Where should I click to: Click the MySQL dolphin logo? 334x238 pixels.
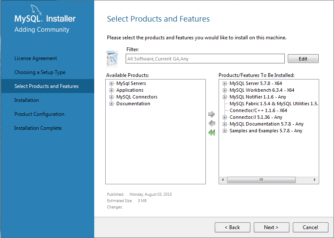(36, 10)
